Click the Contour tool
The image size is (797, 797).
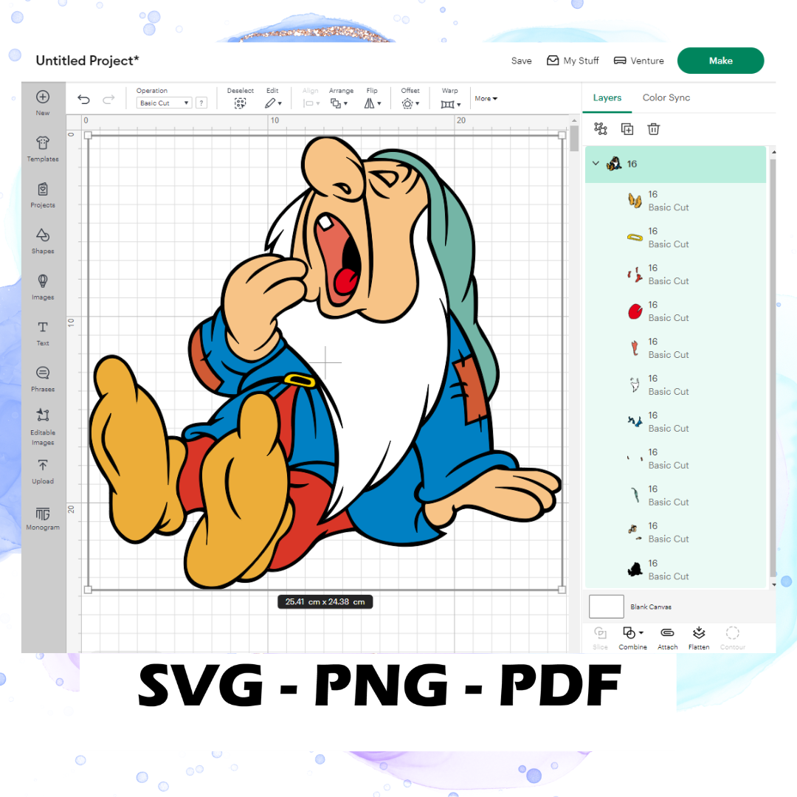(x=733, y=638)
